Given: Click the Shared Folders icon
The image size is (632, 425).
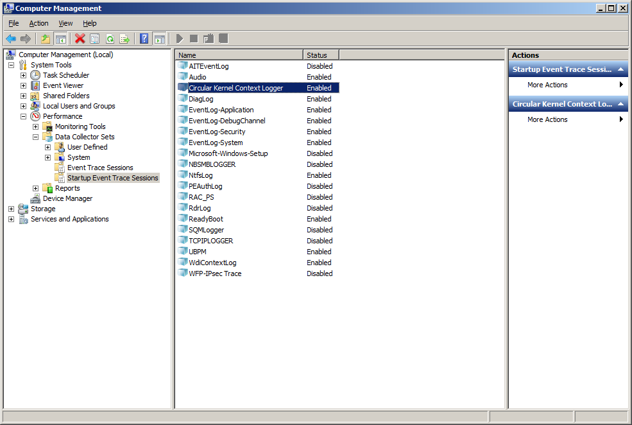Looking at the screenshot, I should tap(35, 96).
